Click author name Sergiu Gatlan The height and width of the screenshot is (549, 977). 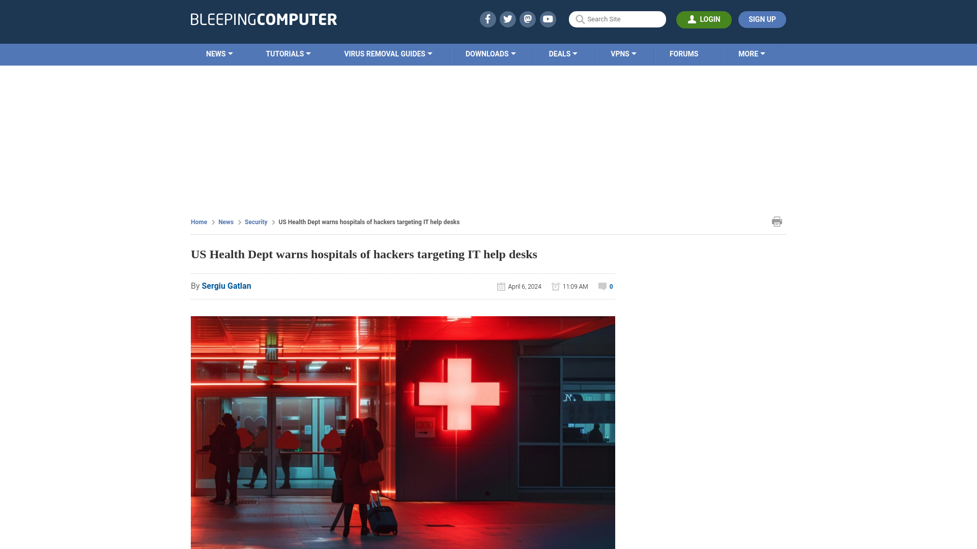pyautogui.click(x=226, y=286)
